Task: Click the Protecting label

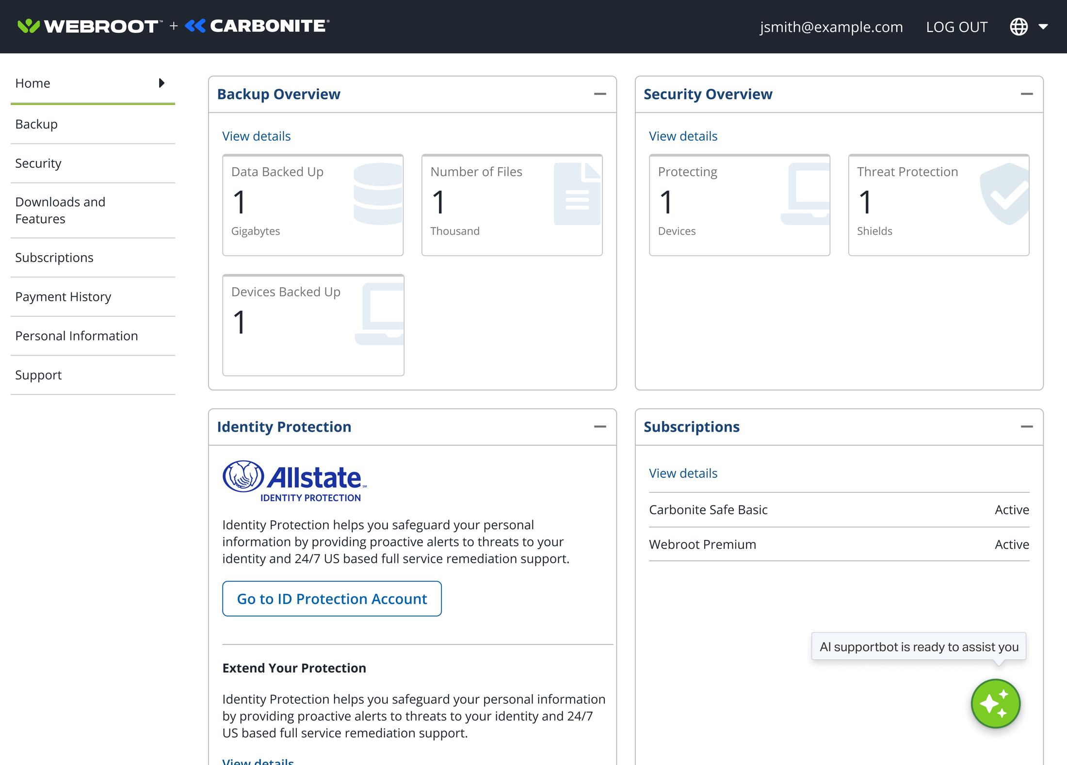Action: [688, 172]
